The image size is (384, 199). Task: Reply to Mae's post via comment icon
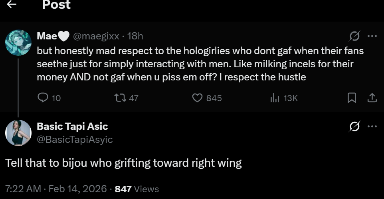(43, 98)
